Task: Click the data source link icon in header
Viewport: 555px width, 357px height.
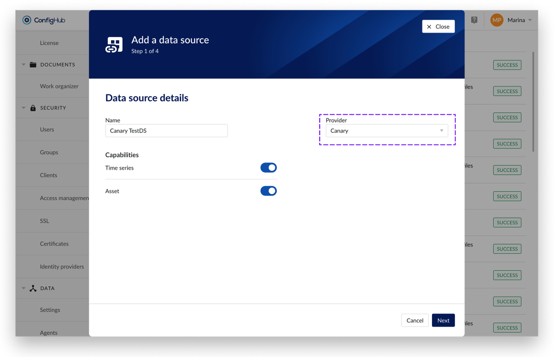Action: click(x=114, y=45)
